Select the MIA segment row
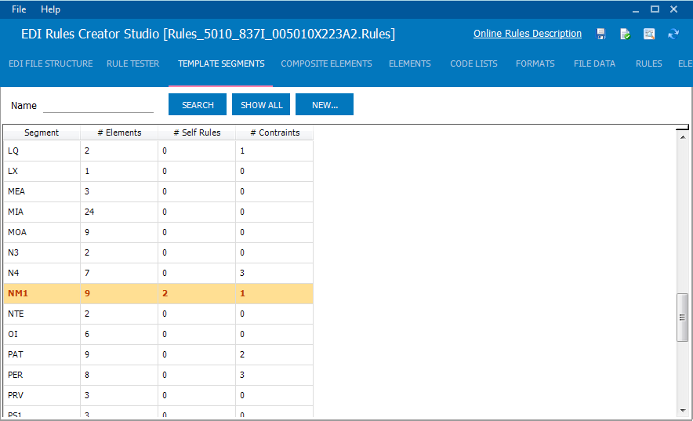693x421 pixels. pos(158,212)
